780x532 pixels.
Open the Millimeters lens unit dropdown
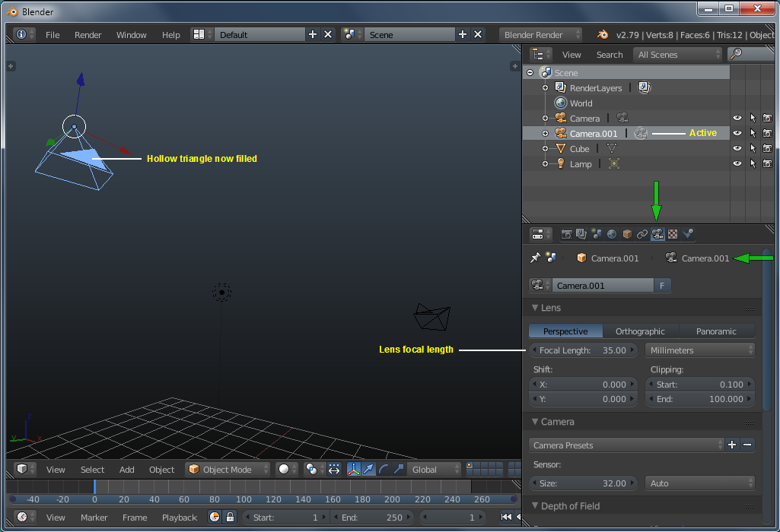(x=700, y=350)
